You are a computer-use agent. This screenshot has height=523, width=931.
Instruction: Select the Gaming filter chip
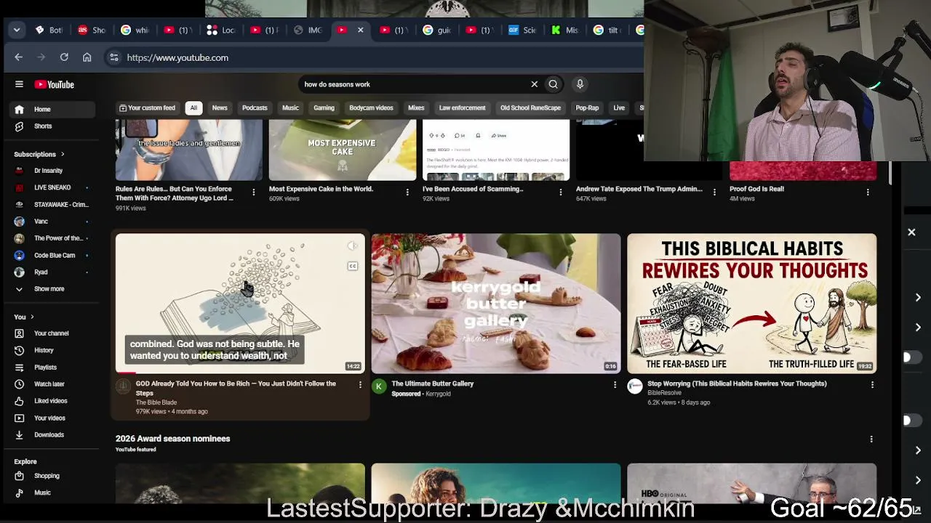point(324,108)
